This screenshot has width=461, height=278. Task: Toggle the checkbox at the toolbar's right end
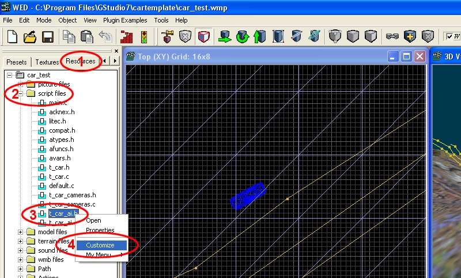pos(449,36)
